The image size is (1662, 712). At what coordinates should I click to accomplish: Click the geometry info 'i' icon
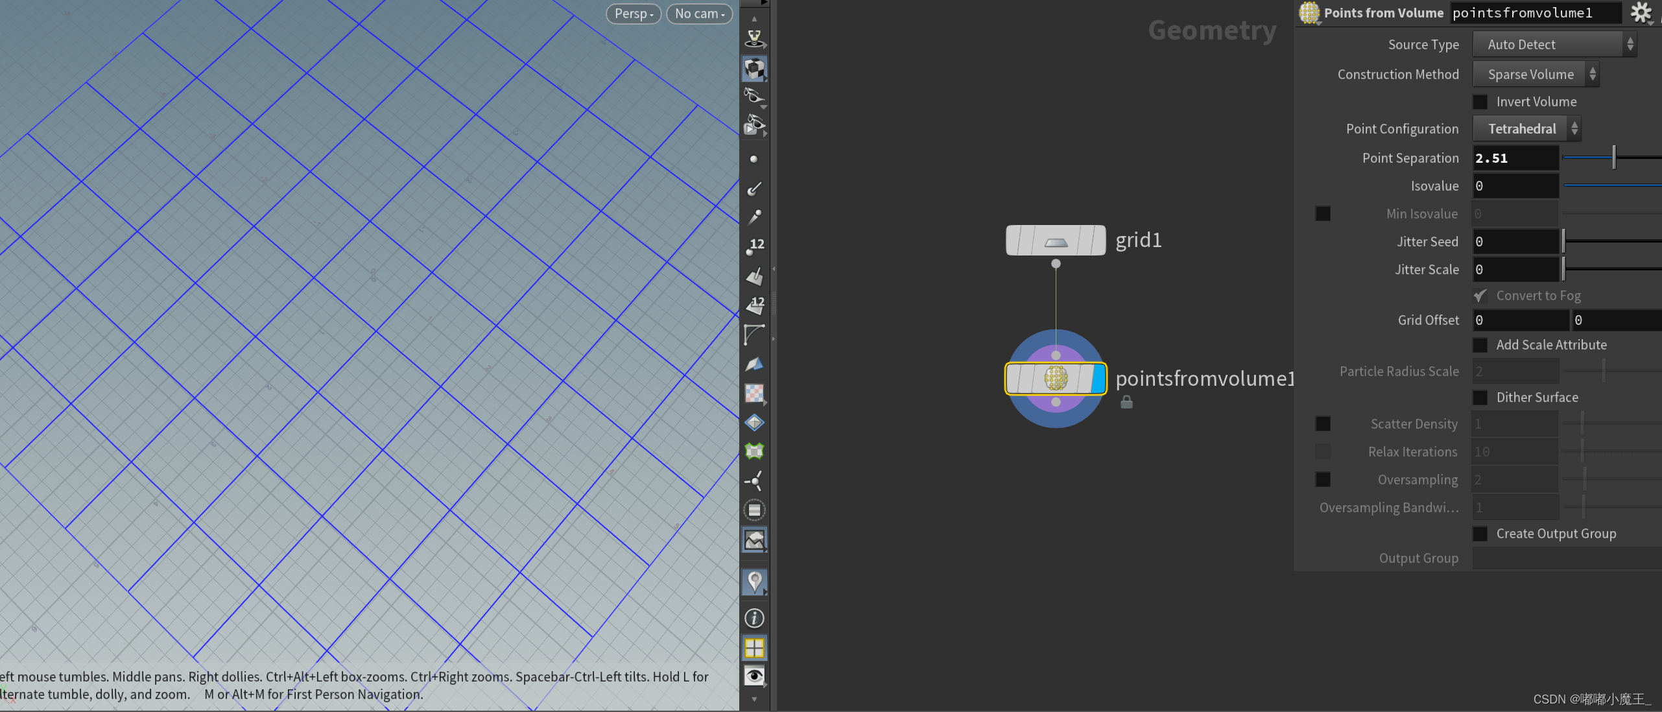tap(754, 619)
